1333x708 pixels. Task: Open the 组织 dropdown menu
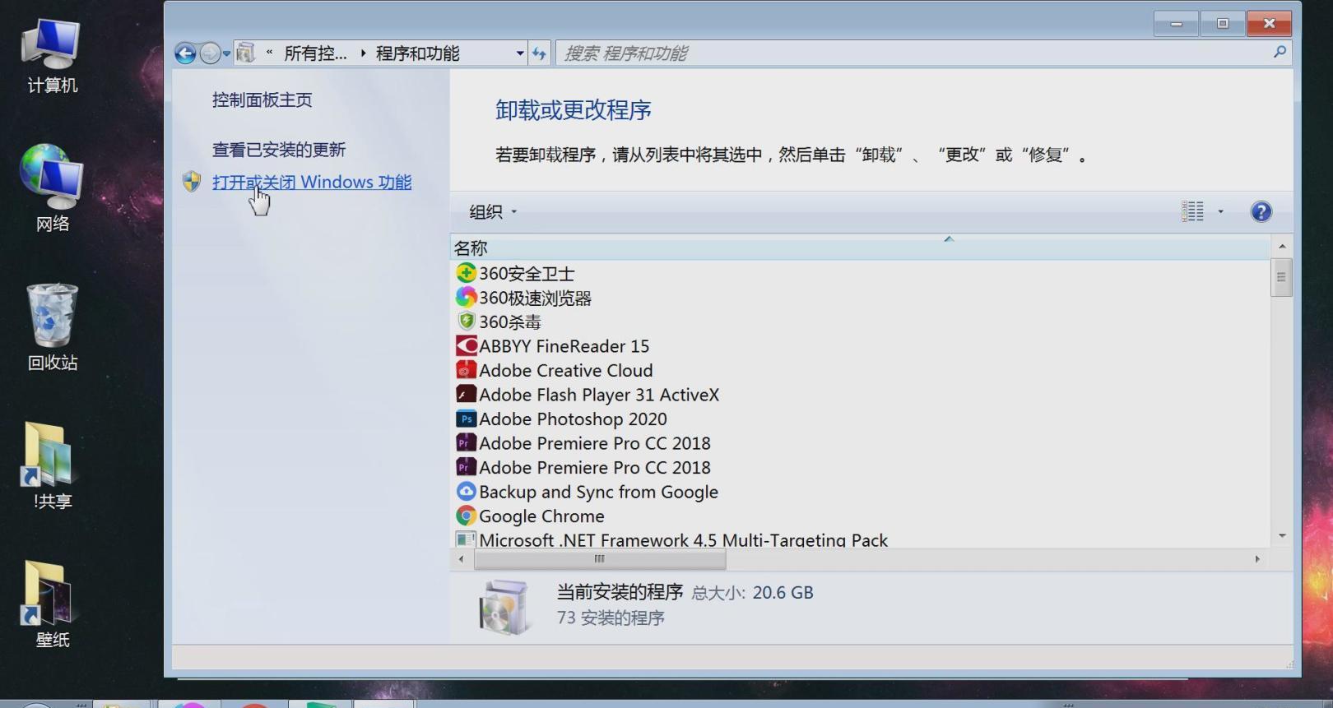(x=492, y=212)
